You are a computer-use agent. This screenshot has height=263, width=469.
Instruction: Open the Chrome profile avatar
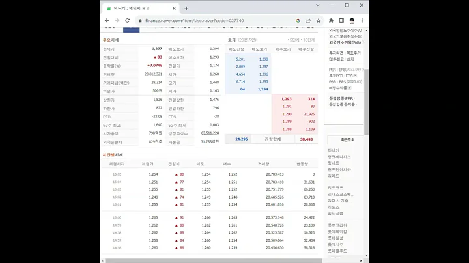352,21
